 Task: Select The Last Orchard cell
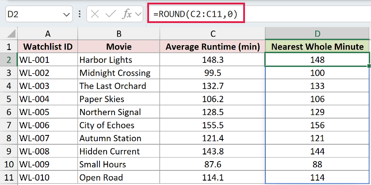(119, 86)
